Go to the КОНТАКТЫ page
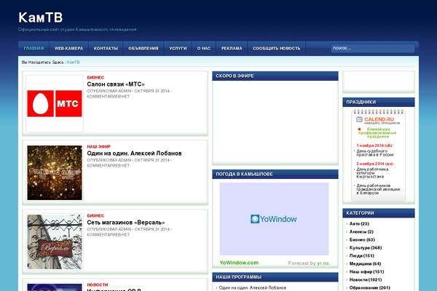The image size is (437, 291). coord(106,49)
